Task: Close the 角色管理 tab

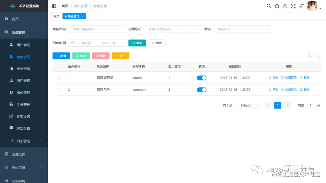Action: coord(82,16)
